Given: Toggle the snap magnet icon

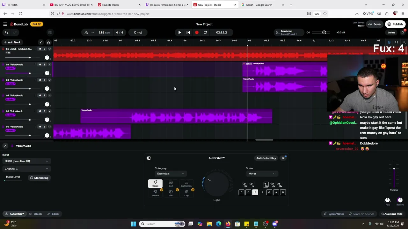Looking at the screenshot, I should 389,42.
